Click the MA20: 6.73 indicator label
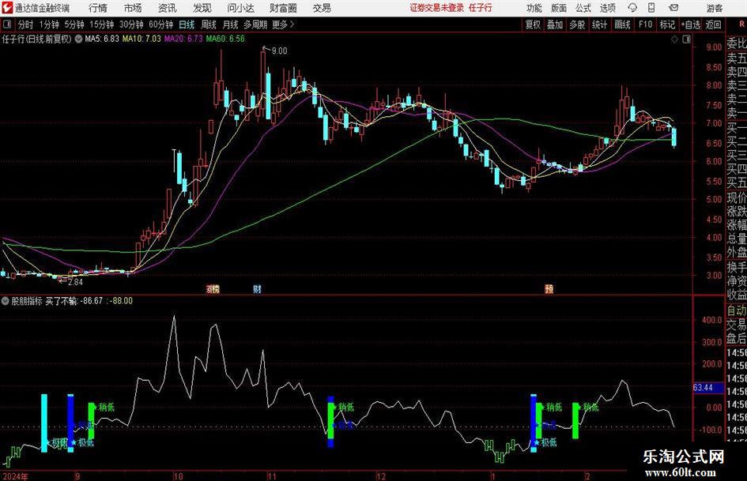 point(183,39)
